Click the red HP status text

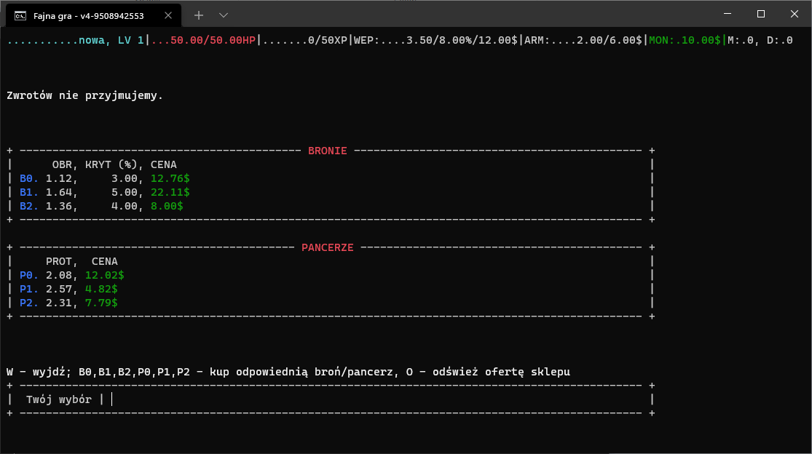[203, 40]
